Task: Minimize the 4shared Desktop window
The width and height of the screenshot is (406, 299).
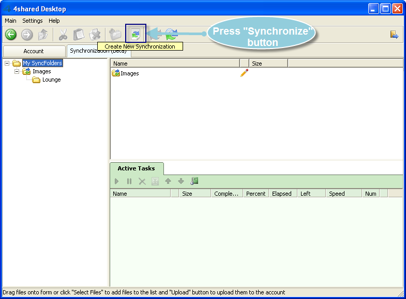Action: coord(373,9)
